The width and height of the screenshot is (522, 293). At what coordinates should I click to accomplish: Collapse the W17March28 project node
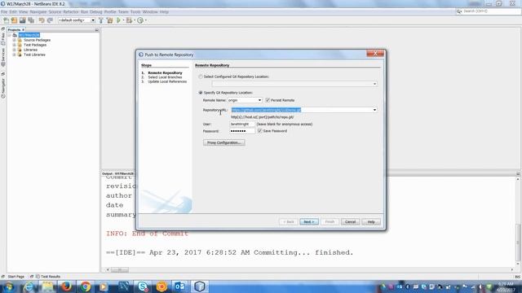9,35
